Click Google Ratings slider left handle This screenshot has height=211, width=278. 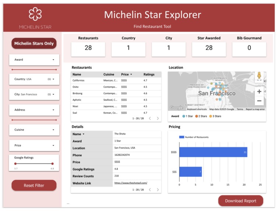[15, 163]
